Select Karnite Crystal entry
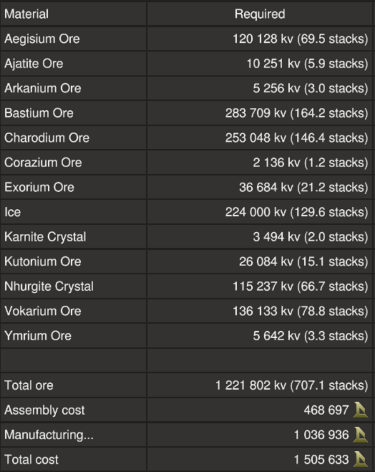 point(45,236)
